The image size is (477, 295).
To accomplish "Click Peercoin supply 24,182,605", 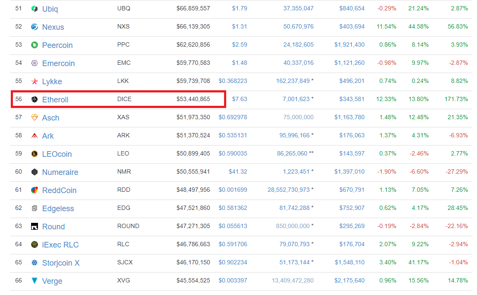I will coord(298,45).
